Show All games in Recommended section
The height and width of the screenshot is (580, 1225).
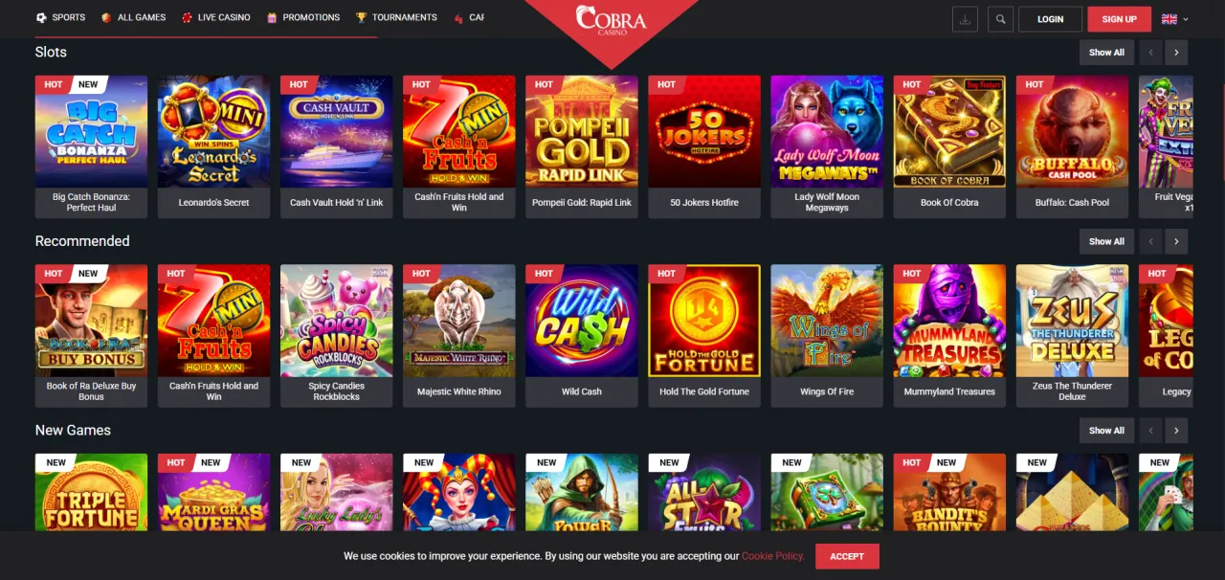tap(1106, 241)
